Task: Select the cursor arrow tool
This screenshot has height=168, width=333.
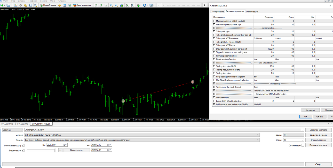Action: coord(205,5)
